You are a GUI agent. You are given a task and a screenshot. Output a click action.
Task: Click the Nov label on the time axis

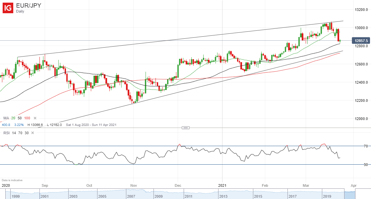(x=133, y=185)
